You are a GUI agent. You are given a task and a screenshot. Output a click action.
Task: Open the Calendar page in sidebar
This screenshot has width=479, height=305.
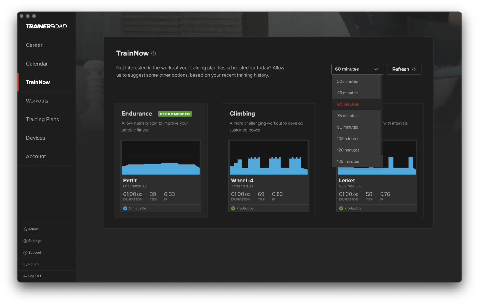click(37, 64)
